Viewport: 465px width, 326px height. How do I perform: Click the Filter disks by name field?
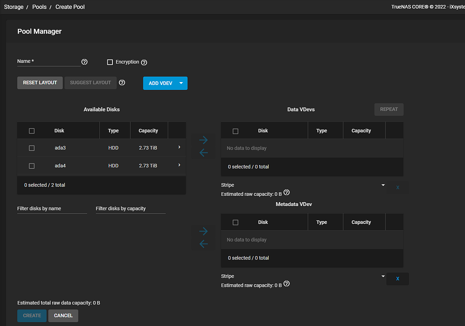pyautogui.click(x=52, y=209)
